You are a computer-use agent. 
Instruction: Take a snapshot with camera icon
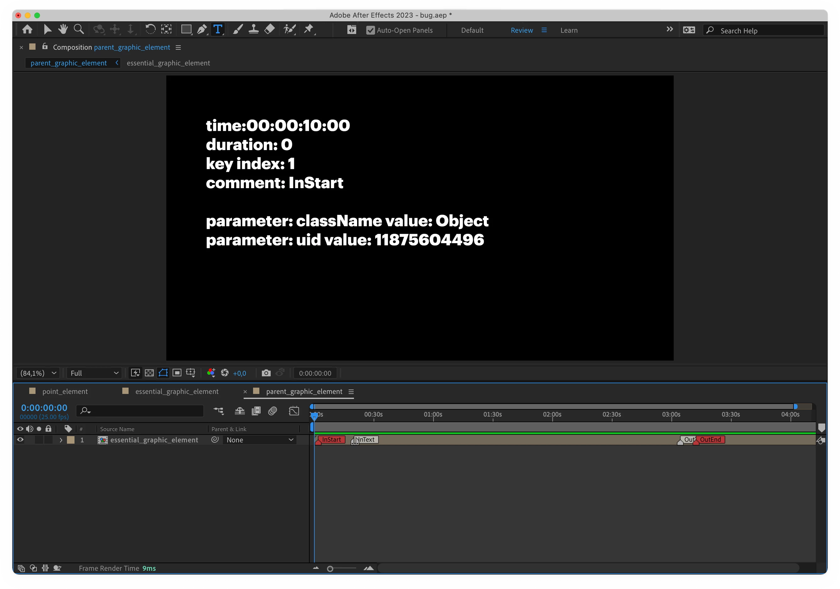click(266, 373)
